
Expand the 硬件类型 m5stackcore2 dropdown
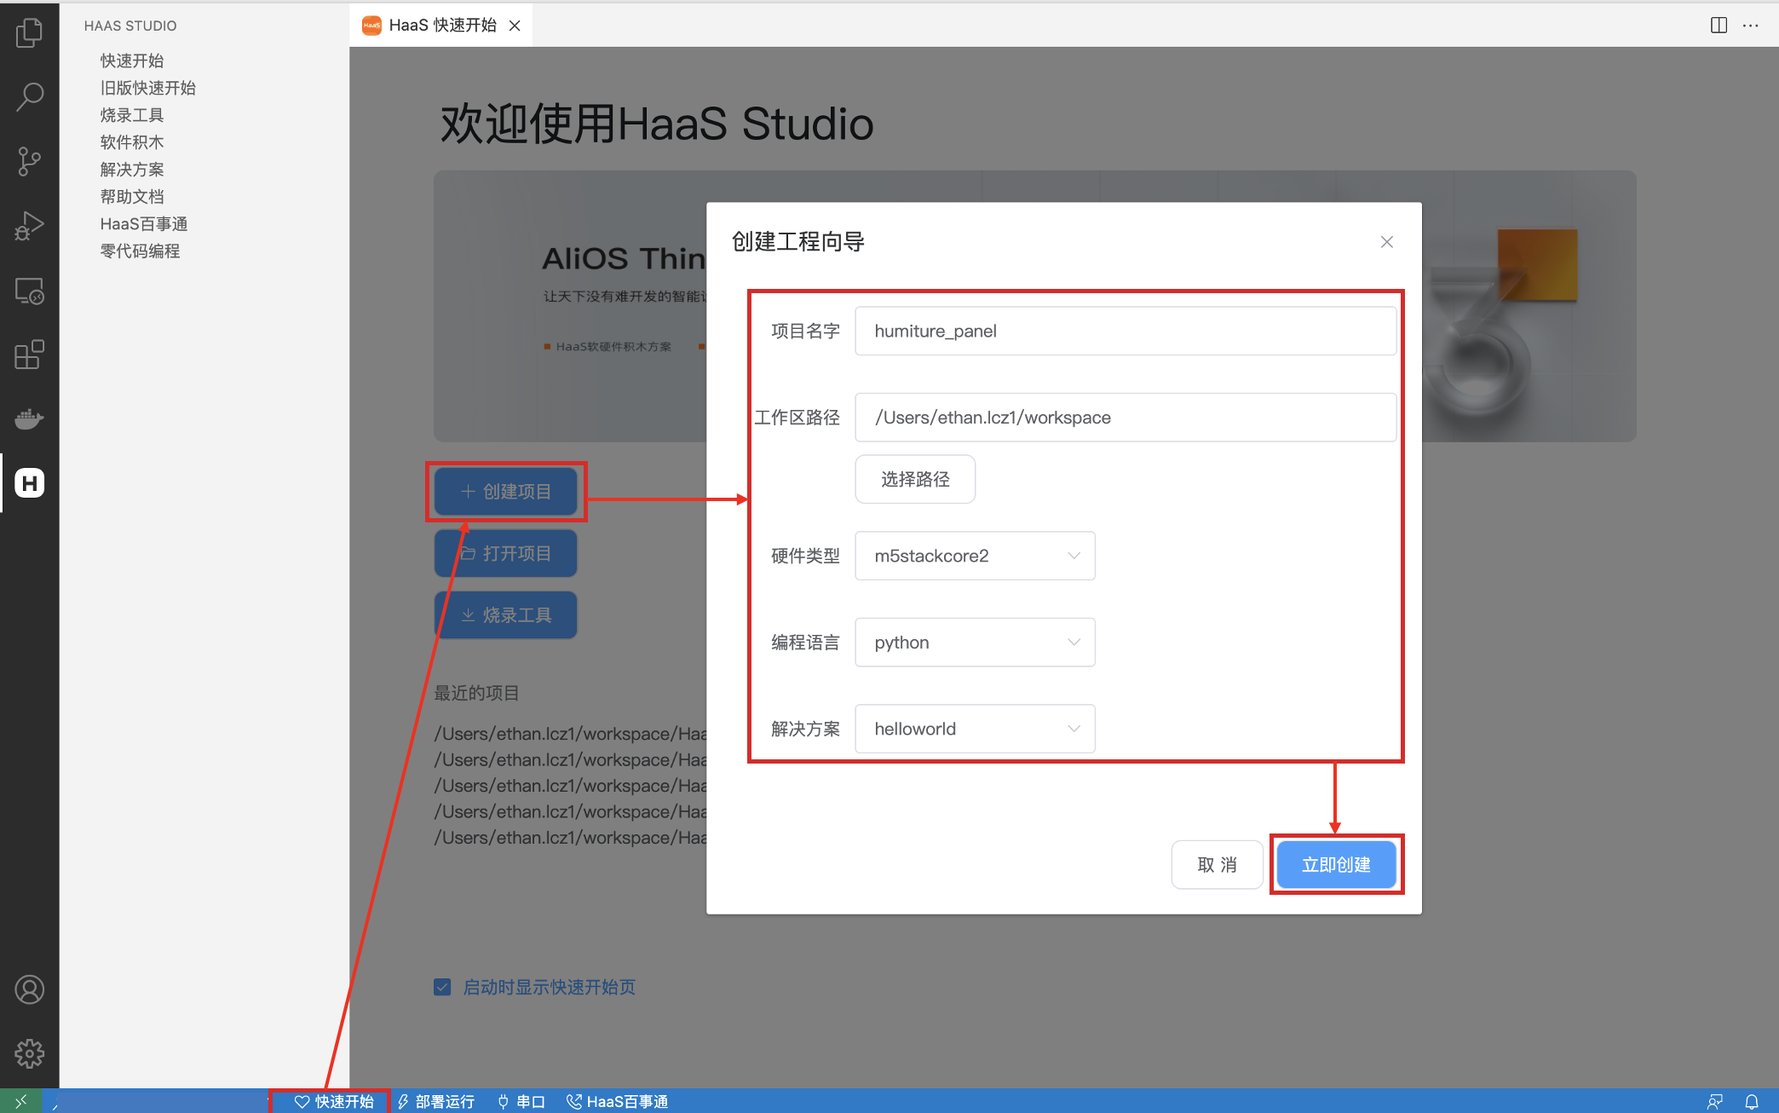click(x=975, y=556)
